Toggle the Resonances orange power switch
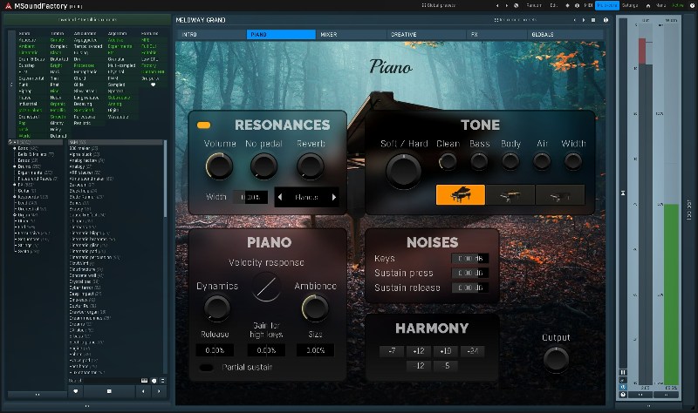The height and width of the screenshot is (413, 698). pyautogui.click(x=202, y=125)
